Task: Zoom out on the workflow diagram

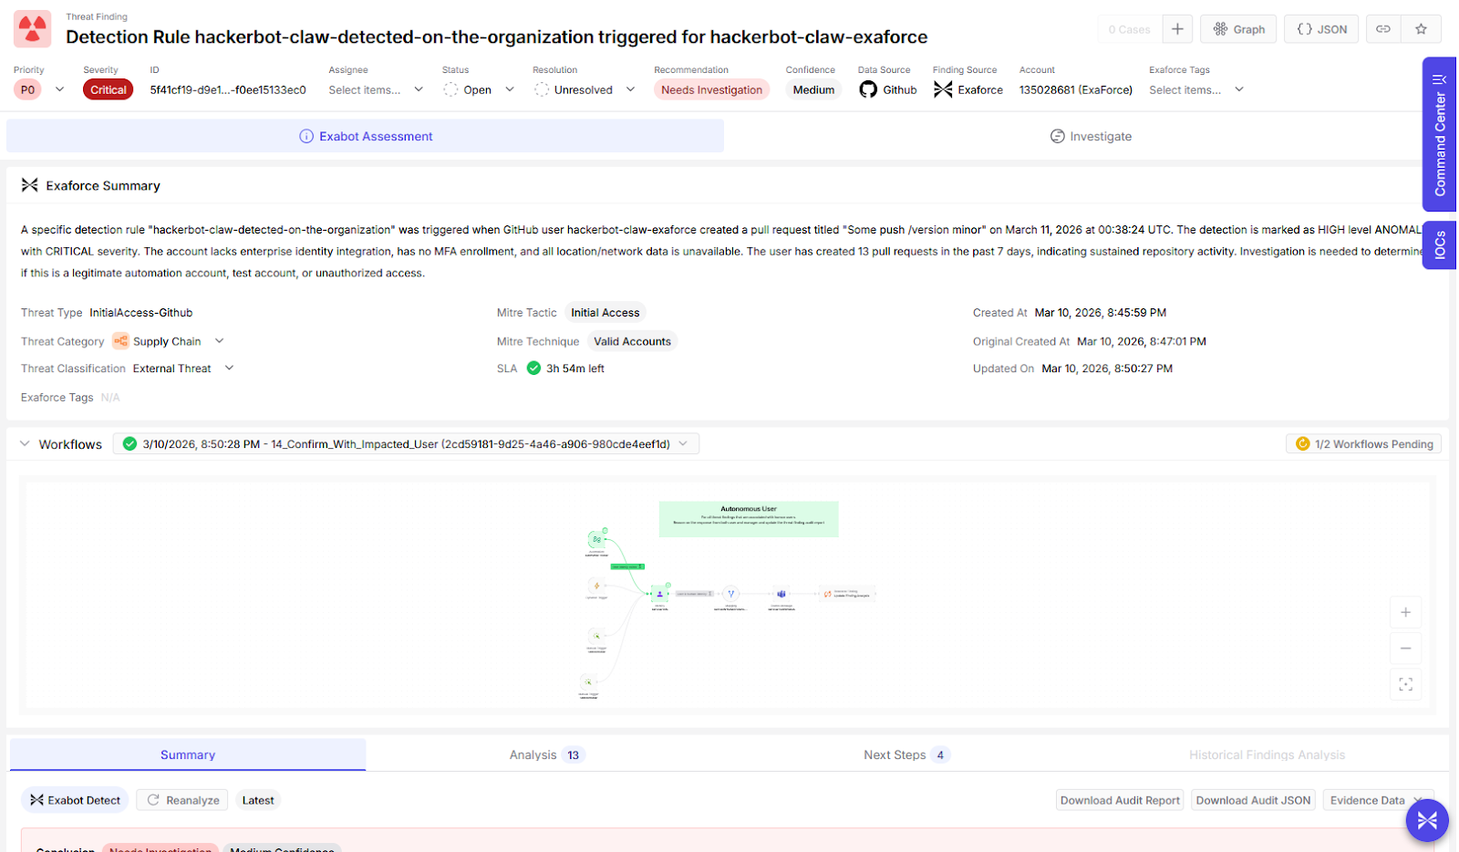Action: click(1405, 649)
